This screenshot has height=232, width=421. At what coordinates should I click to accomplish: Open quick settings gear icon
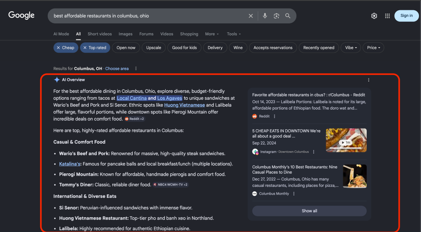point(374,16)
